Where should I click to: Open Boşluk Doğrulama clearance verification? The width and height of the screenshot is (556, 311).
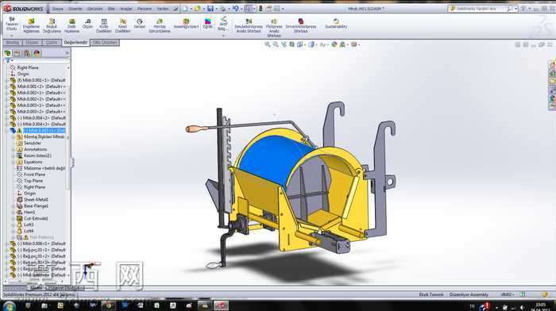[x=52, y=26]
